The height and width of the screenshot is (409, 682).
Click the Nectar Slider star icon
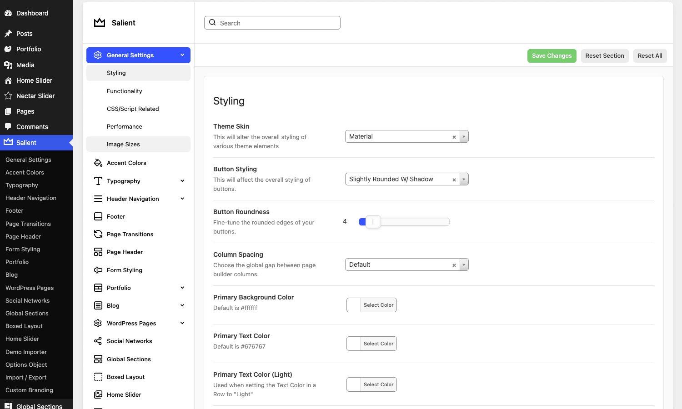[8, 96]
